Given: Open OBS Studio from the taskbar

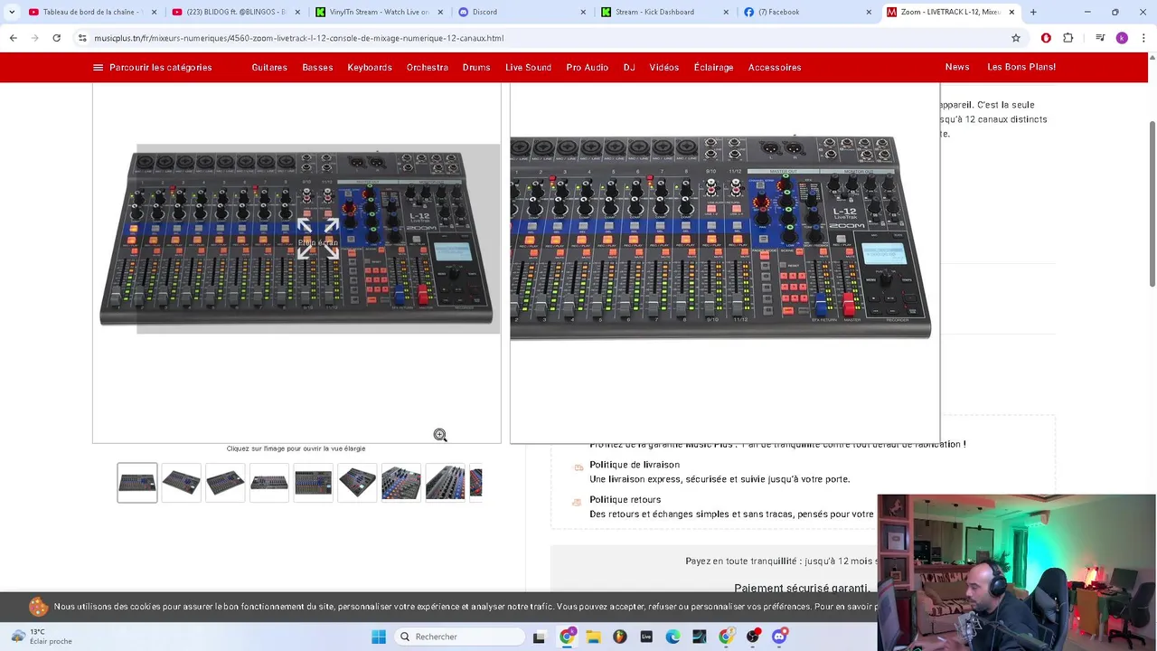Looking at the screenshot, I should point(752,637).
